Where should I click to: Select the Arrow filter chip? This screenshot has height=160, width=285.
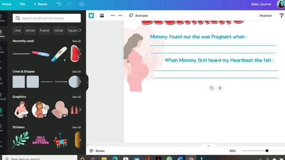pyautogui.click(x=30, y=30)
